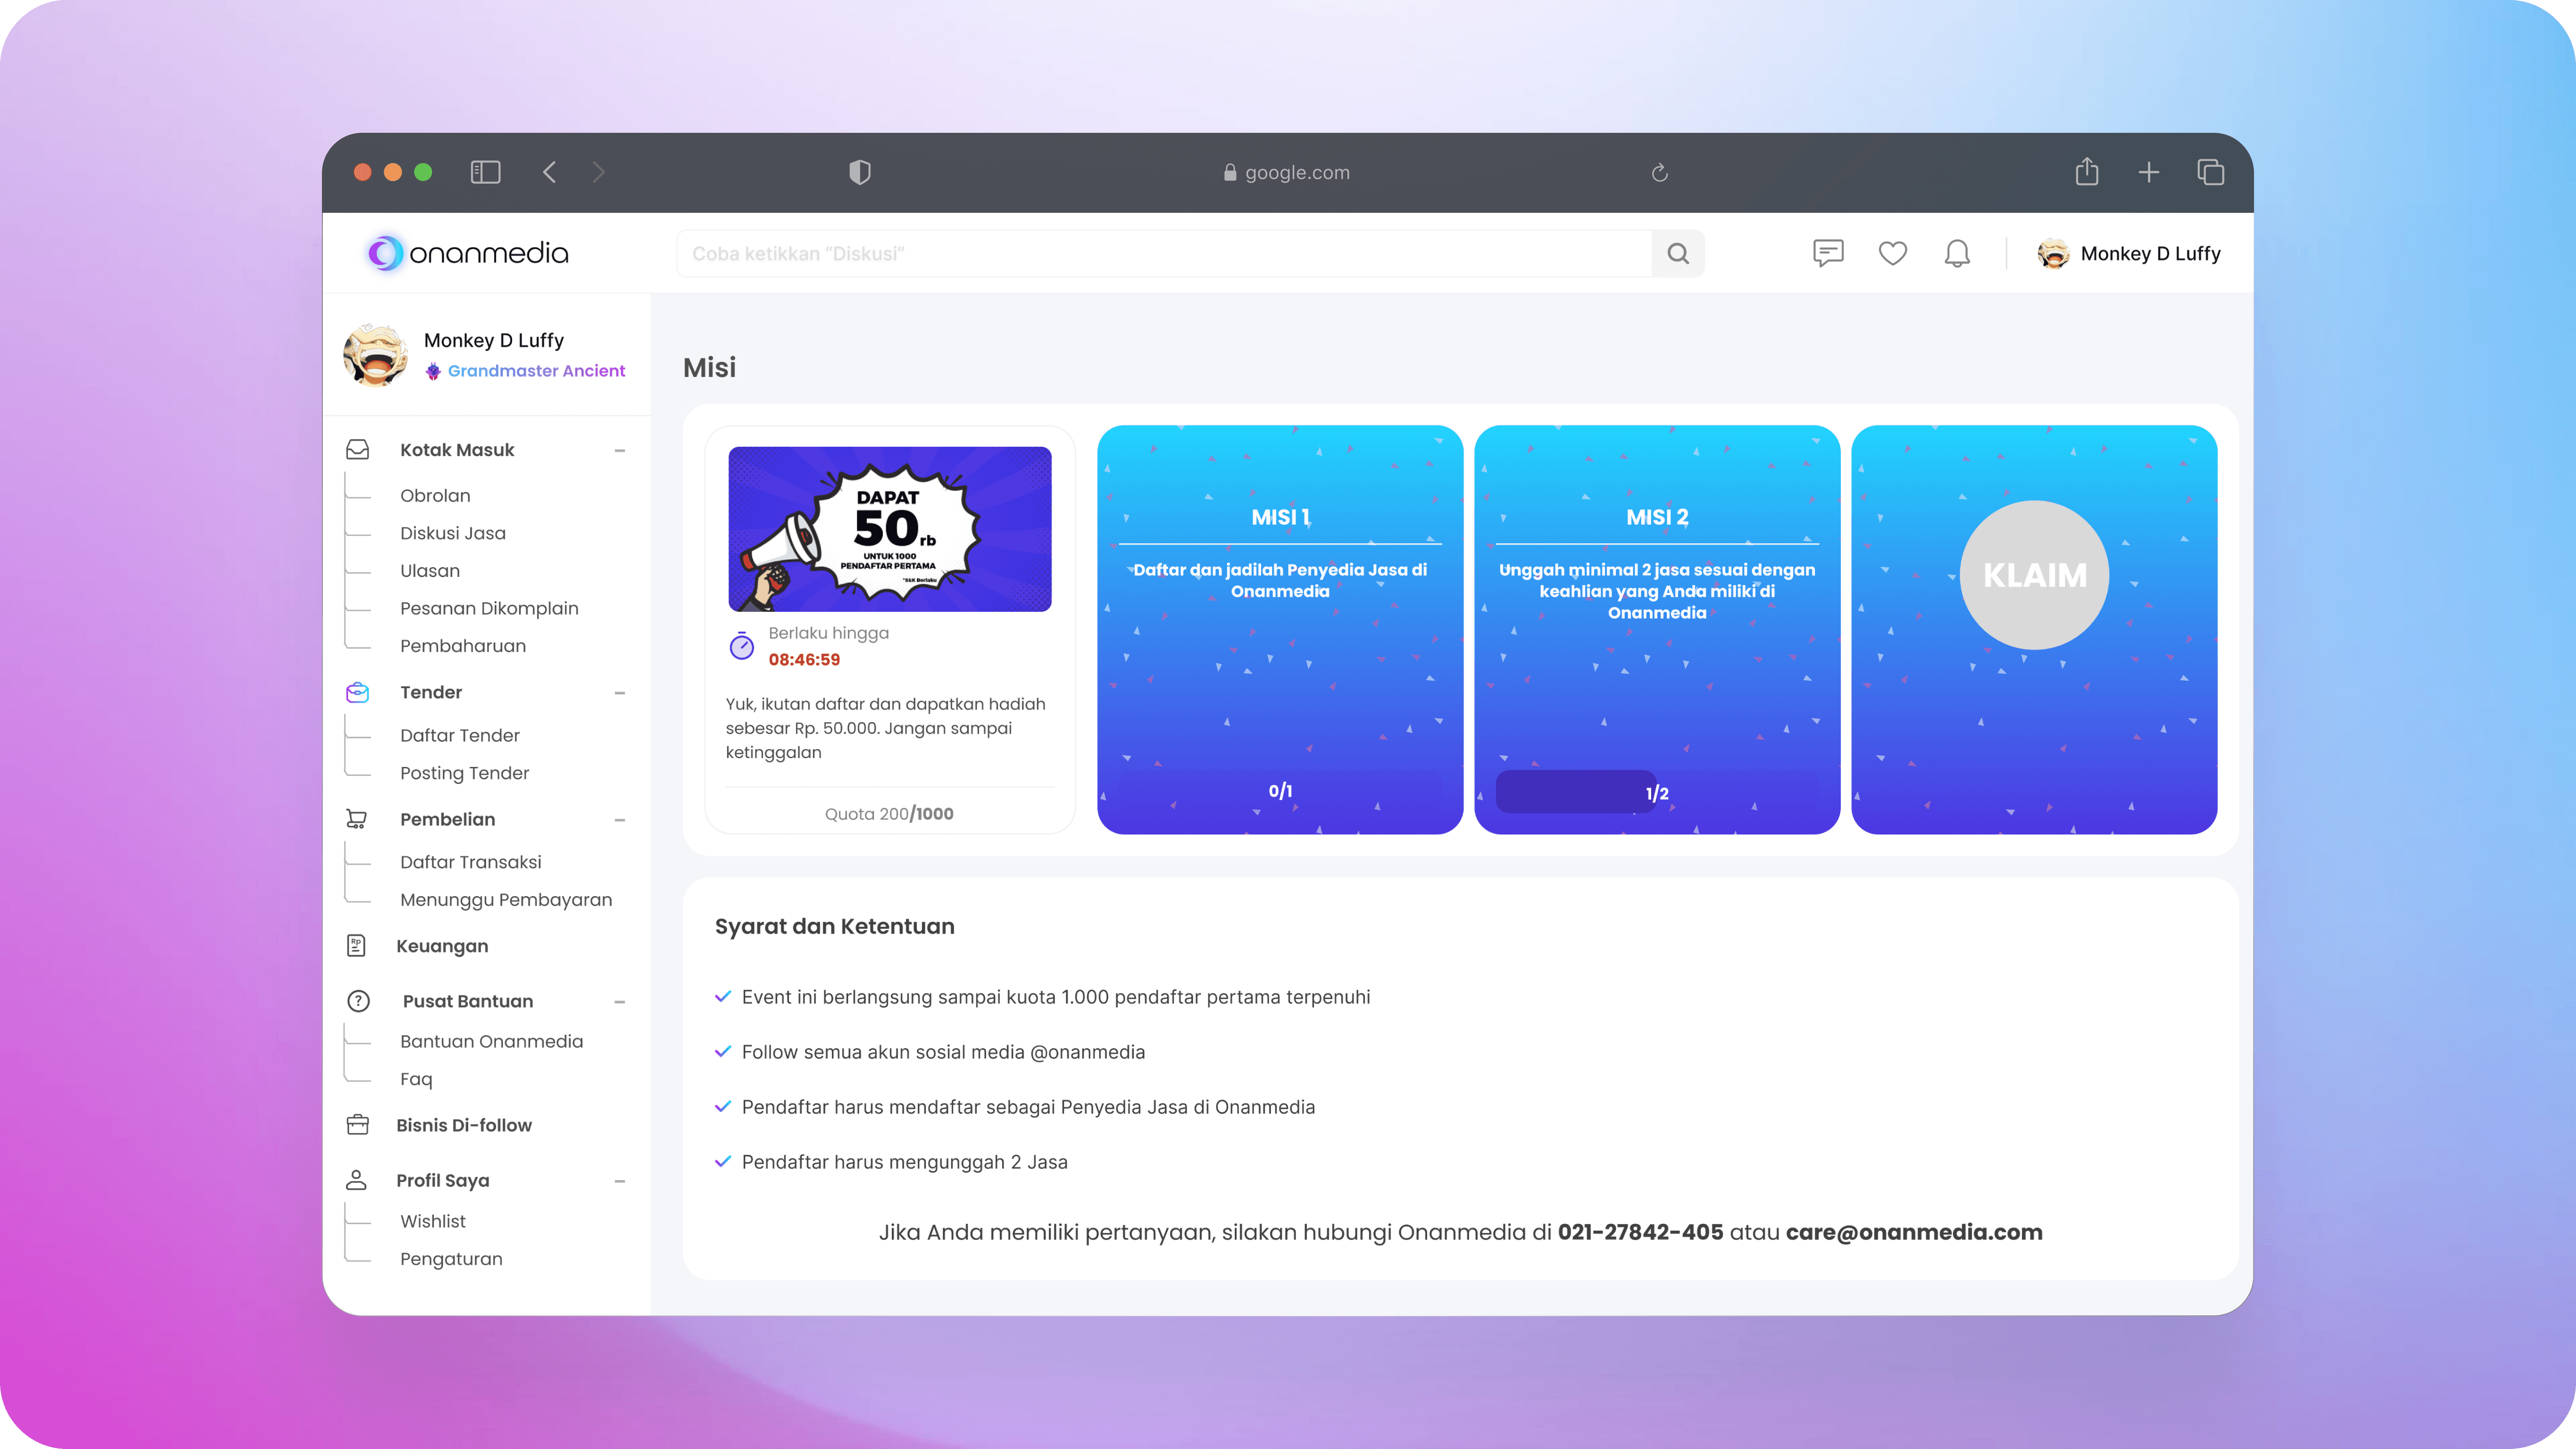
Task: Toggle the browser sidebar icon
Action: [485, 172]
